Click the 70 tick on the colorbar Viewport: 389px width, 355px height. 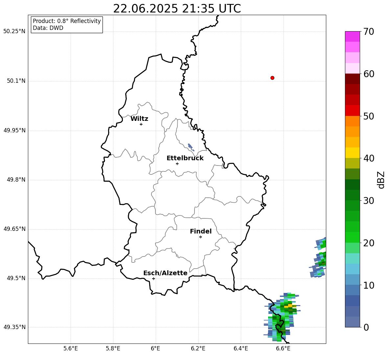point(369,32)
